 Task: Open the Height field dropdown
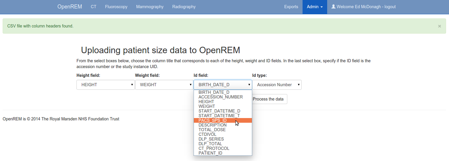[x=105, y=85]
